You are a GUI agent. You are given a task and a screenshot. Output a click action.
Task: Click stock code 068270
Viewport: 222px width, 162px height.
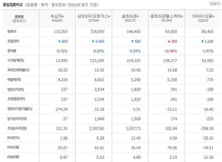click(130, 21)
